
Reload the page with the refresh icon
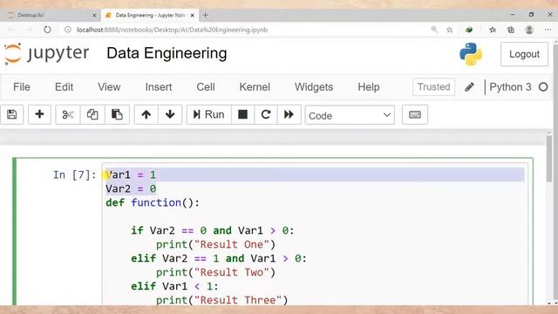tap(47, 30)
